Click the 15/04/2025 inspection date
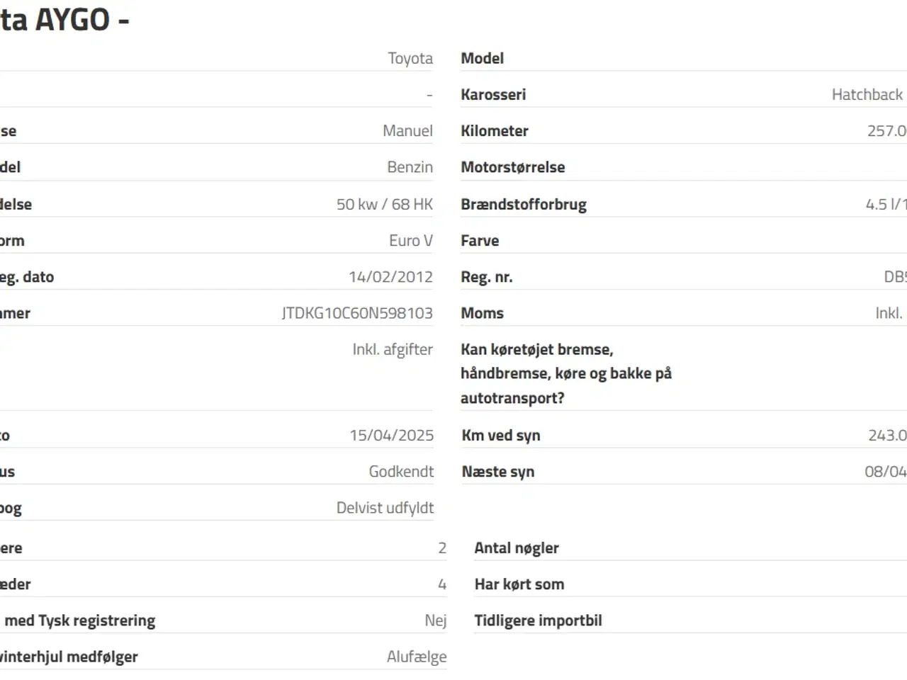This screenshot has height=680, width=907. coord(391,435)
